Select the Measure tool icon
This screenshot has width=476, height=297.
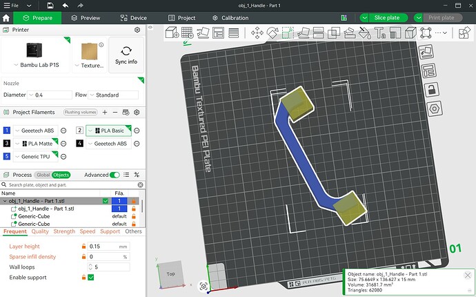click(410, 32)
